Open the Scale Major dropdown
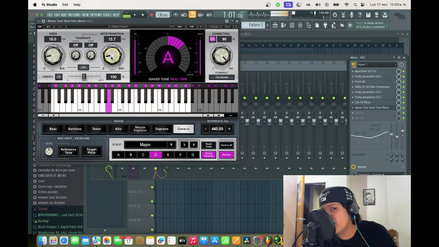This screenshot has height=247, width=439. [x=150, y=145]
